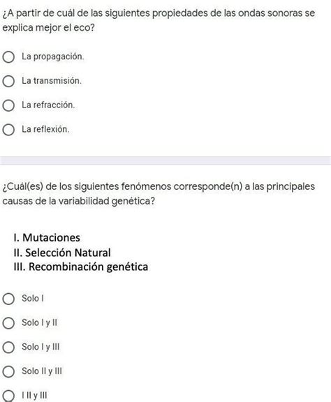The image size is (331, 402).
Task: Click the variabilidad genética question text
Action: [159, 193]
